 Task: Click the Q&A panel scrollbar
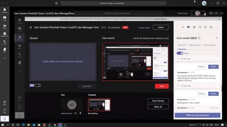[221, 88]
